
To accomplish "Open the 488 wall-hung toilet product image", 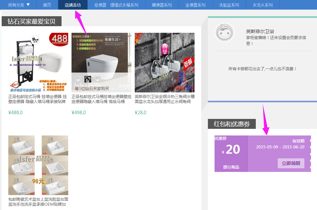I will 38,63.
